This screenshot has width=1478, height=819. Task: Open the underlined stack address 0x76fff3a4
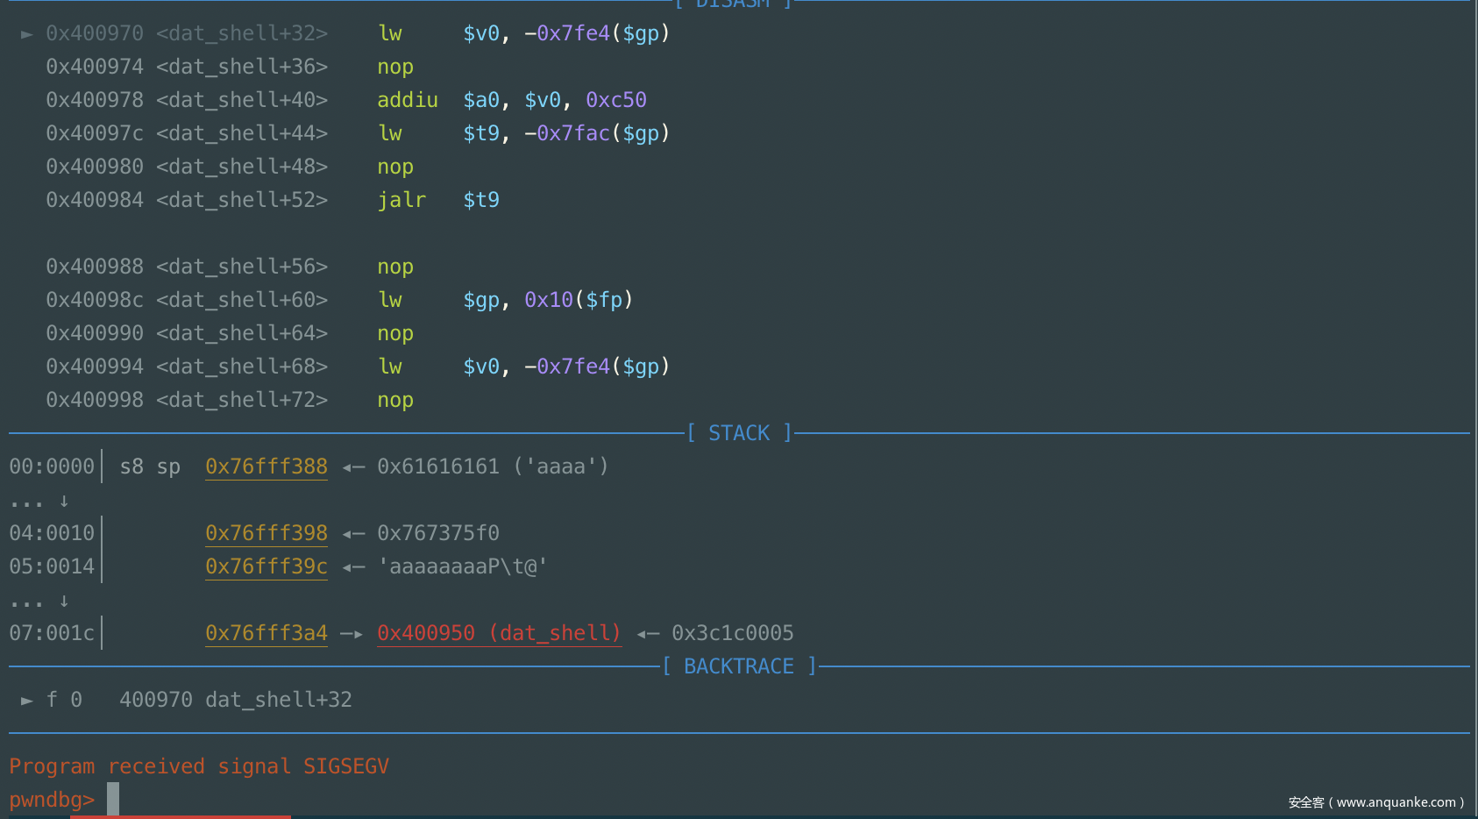pyautogui.click(x=266, y=633)
